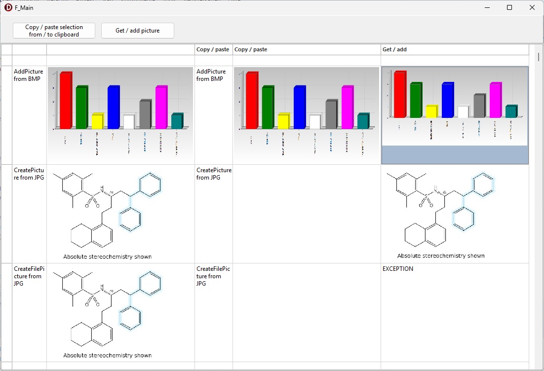The width and height of the screenshot is (544, 371).
Task: Click the AddPicture from BMP label in first column
Action: click(29, 75)
